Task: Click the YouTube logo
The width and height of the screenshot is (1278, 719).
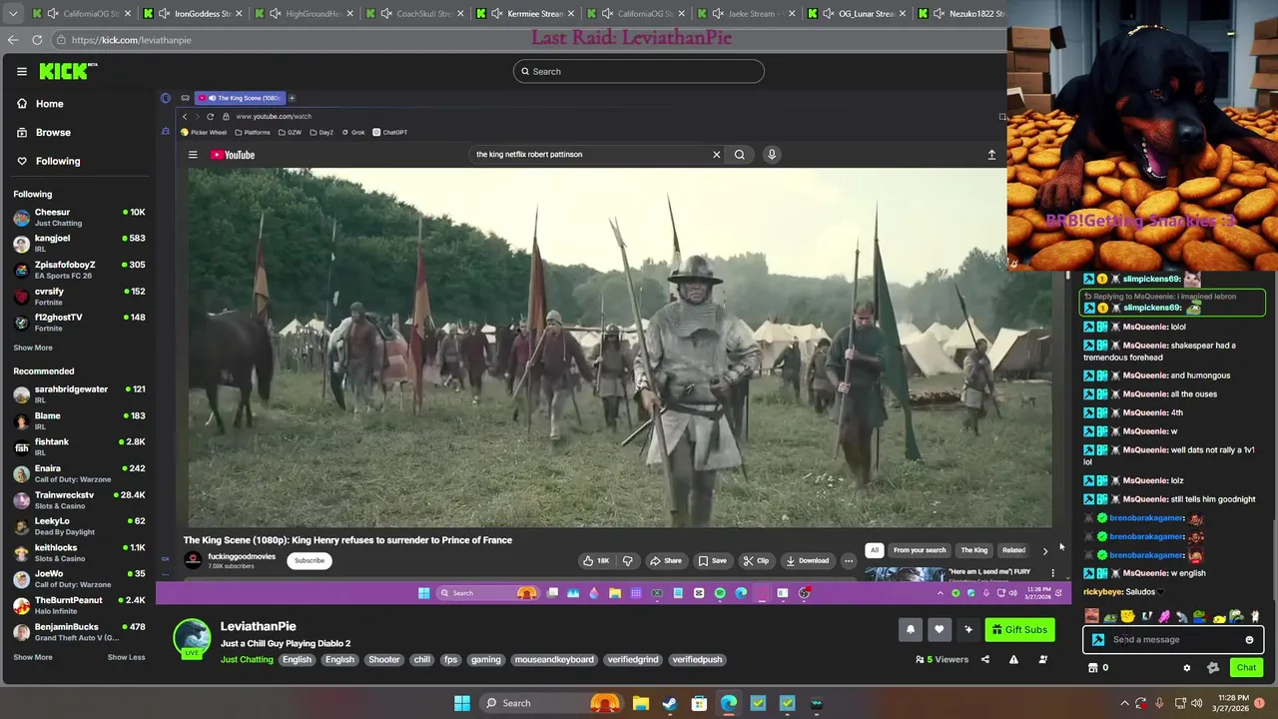Action: coord(233,155)
